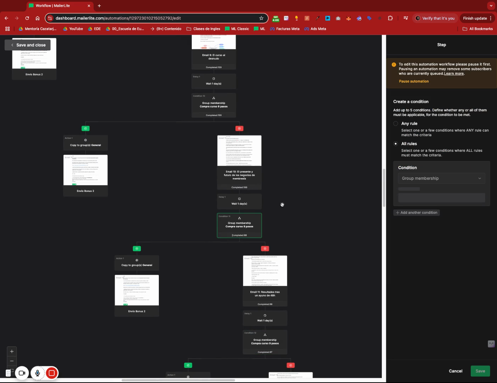Reload the page

click(27, 18)
